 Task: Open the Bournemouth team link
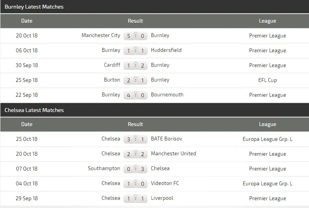pos(167,95)
